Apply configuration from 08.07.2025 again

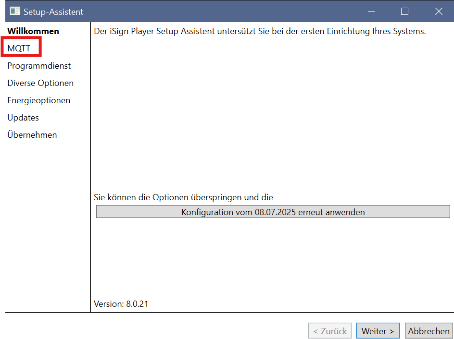tap(273, 212)
